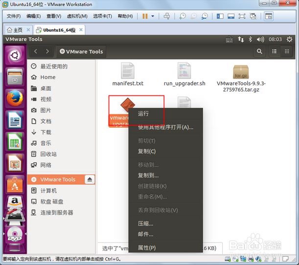The image size is (299, 265).
Task: Open 视频 folder in sidebar
Action: tap(61, 99)
